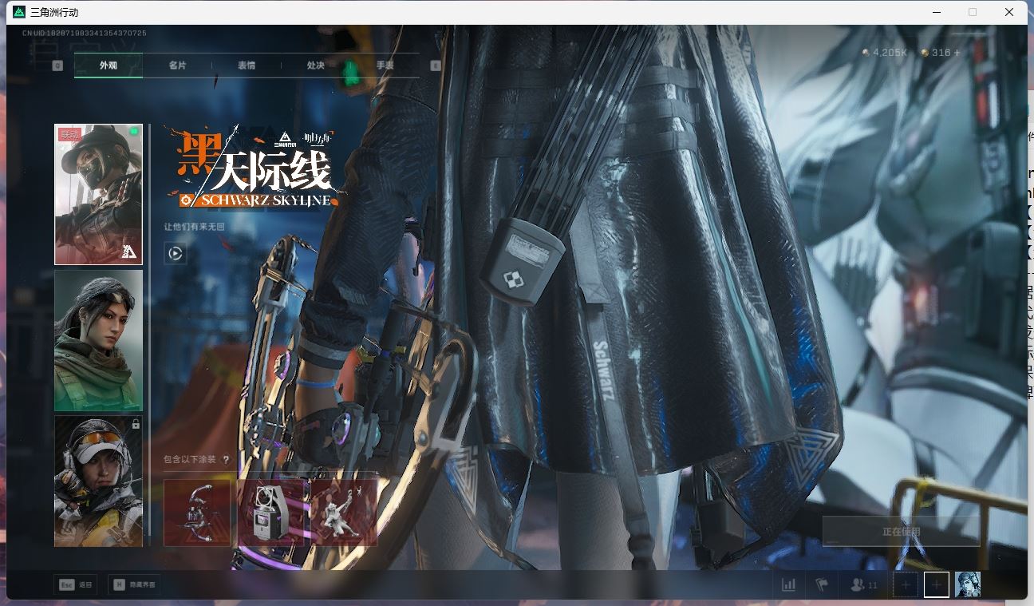Image resolution: width=1034 pixels, height=606 pixels.
Task: Choose the bow weapon skin thumbnail
Action: pyautogui.click(x=197, y=513)
